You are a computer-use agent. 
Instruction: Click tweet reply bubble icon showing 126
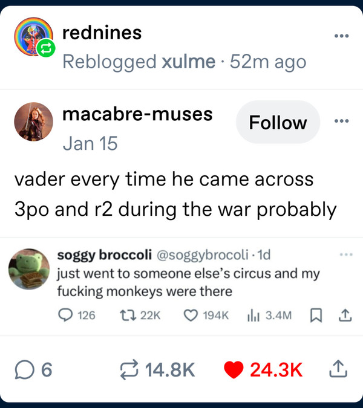point(65,315)
